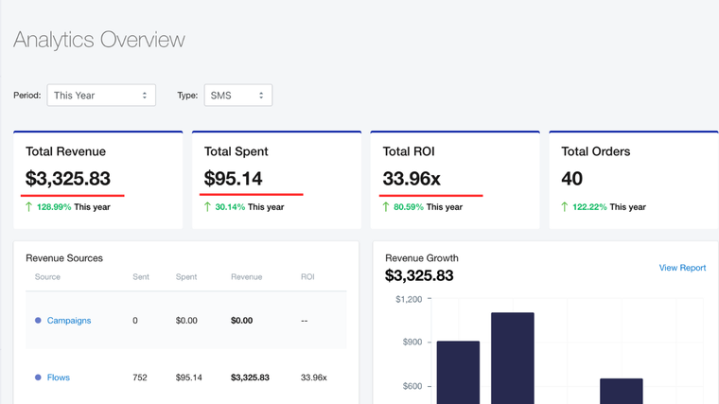Click the Revenue column header

(247, 277)
